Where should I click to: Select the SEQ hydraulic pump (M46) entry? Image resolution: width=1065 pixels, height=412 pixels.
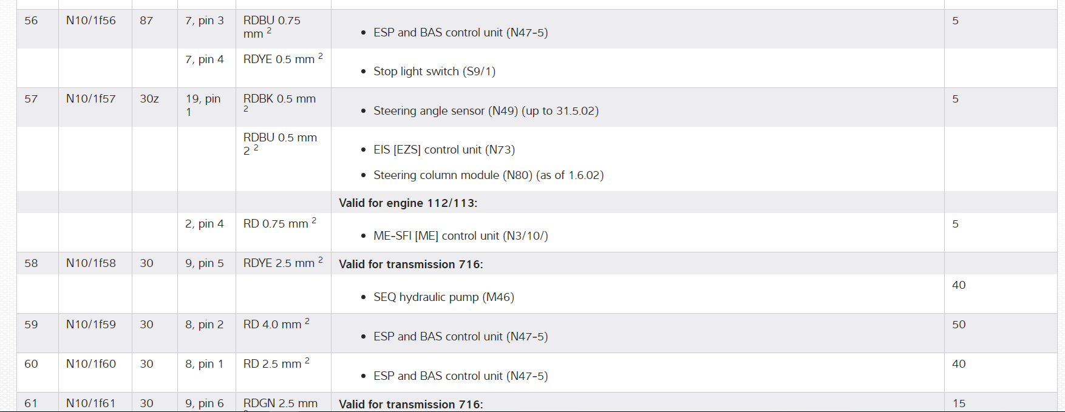click(443, 297)
